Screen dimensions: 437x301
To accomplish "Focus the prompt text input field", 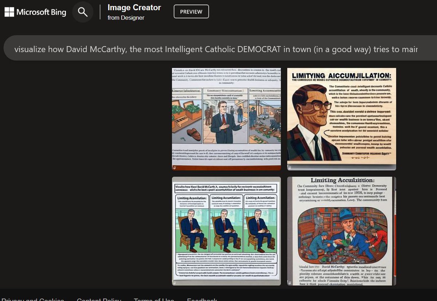I will (220, 48).
